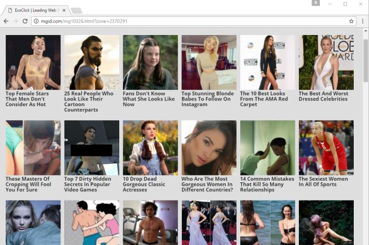Click the address bar URL field
This screenshot has height=245, width=369.
point(193,21)
